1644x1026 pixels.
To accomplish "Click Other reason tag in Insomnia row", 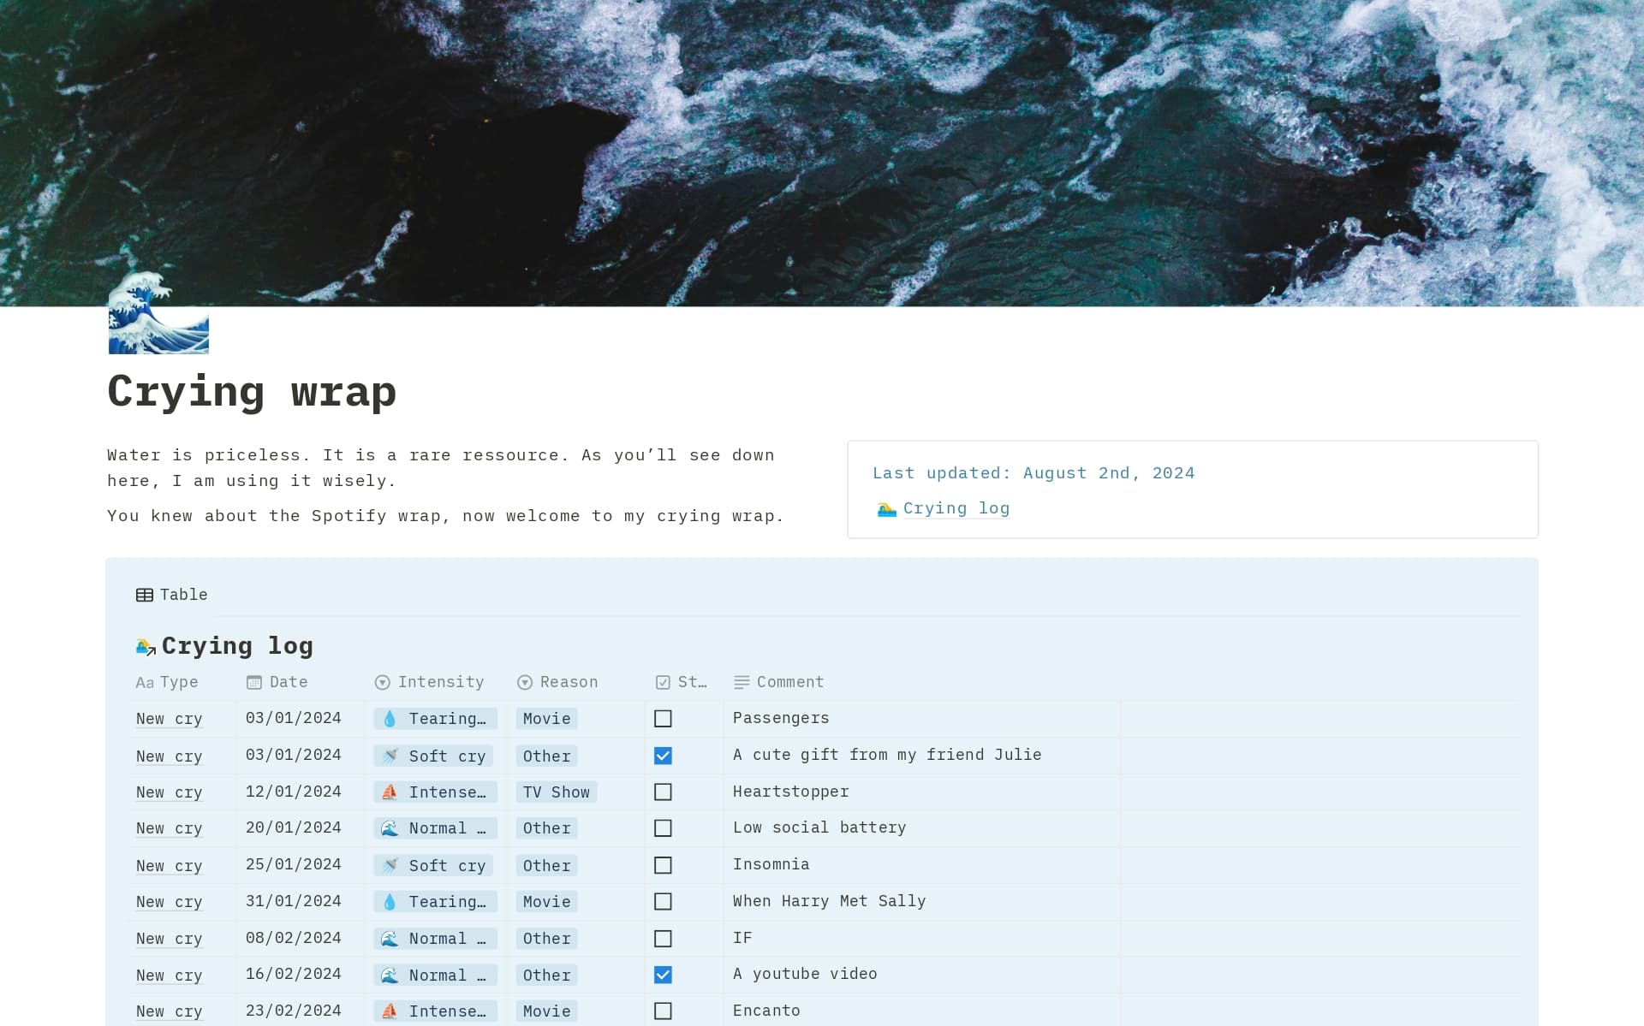I will [546, 866].
